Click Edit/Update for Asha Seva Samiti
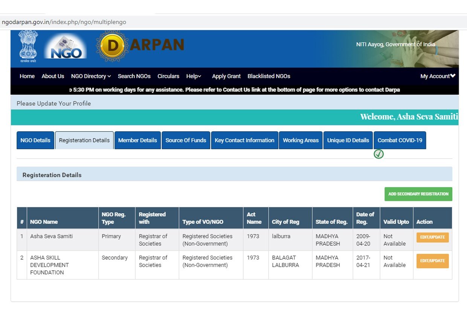Image resolution: width=467 pixels, height=327 pixels. click(x=432, y=238)
